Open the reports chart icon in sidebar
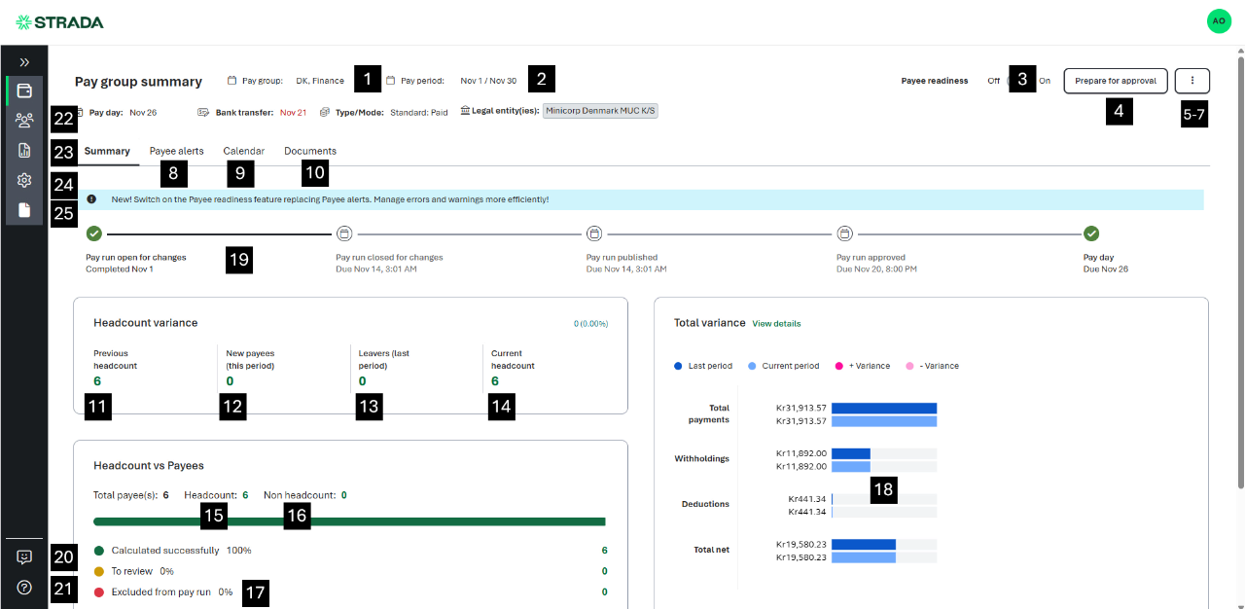The width and height of the screenshot is (1245, 609). [24, 151]
